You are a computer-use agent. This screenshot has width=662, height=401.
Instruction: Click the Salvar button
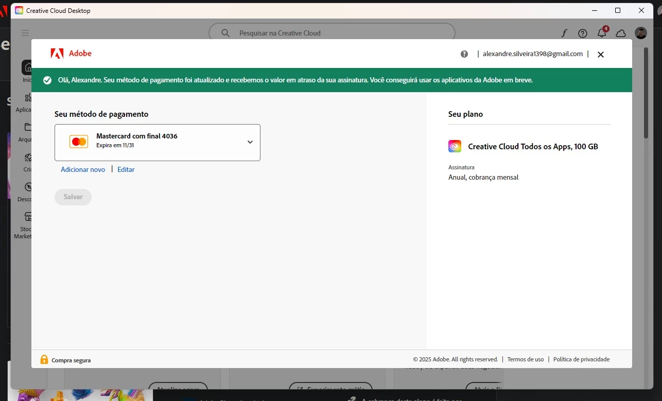pyautogui.click(x=73, y=197)
